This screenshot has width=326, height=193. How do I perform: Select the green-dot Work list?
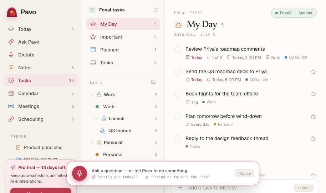tap(123, 107)
